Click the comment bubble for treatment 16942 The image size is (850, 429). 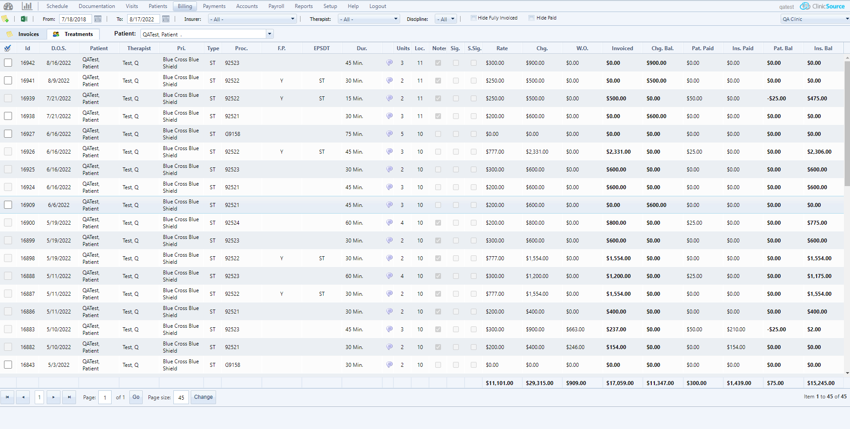[x=389, y=63]
